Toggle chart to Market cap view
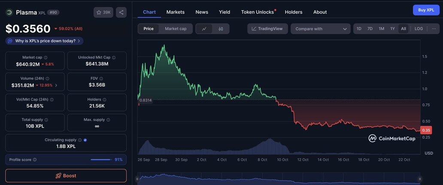The height and width of the screenshot is (185, 443). [176, 29]
